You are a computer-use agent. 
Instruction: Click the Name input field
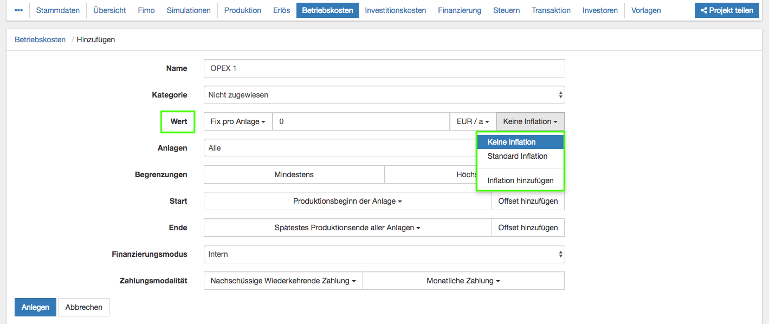(384, 68)
